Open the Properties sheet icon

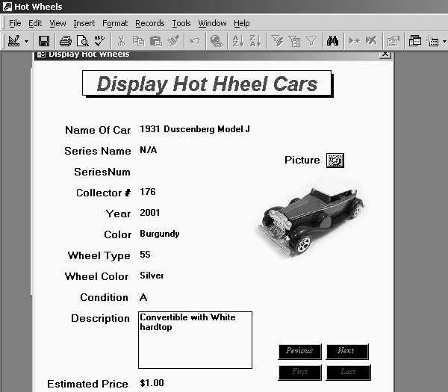[x=393, y=41]
